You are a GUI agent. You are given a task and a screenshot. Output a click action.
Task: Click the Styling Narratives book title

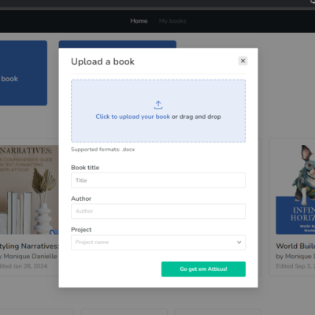29,246
